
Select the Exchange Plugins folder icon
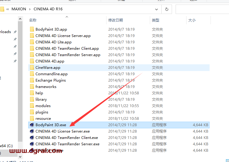(x=32, y=80)
